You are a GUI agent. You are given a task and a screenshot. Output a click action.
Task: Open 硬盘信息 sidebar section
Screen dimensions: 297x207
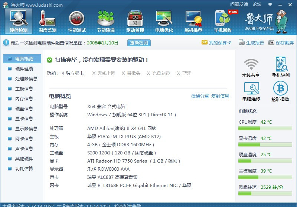[24, 108]
